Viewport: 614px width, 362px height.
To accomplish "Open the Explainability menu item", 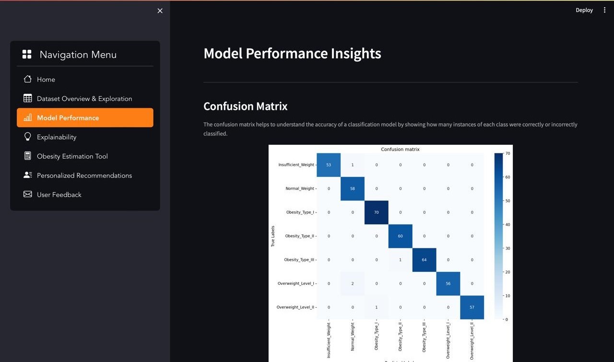I will pyautogui.click(x=57, y=137).
